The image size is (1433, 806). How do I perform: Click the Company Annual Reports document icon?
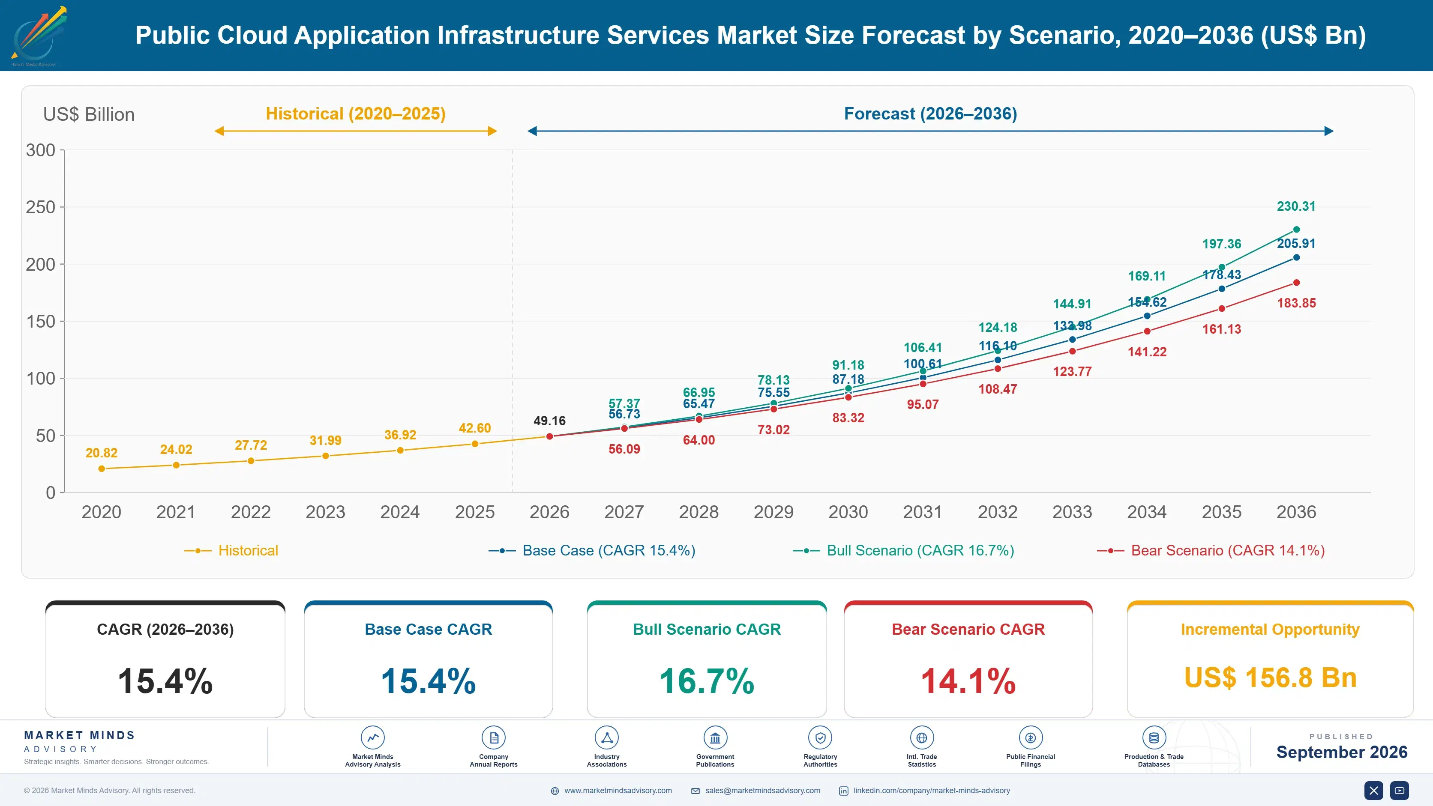[493, 737]
